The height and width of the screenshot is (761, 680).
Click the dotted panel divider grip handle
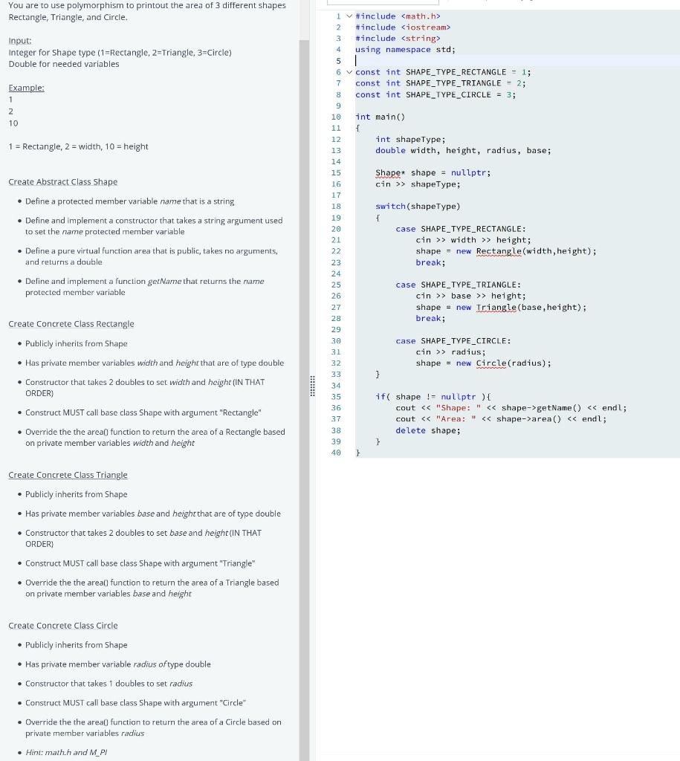point(312,385)
